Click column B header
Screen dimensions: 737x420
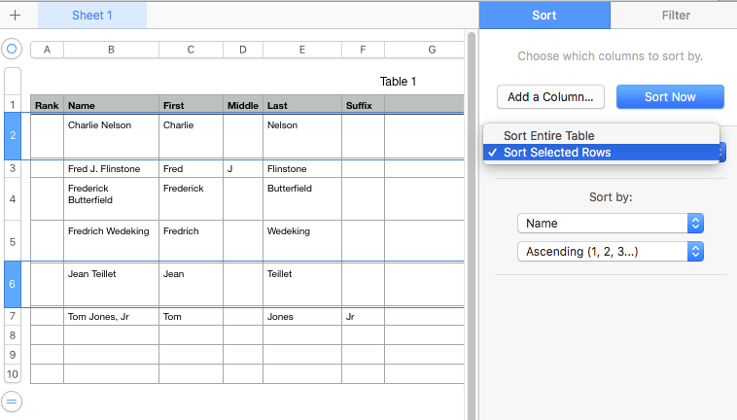(x=111, y=50)
